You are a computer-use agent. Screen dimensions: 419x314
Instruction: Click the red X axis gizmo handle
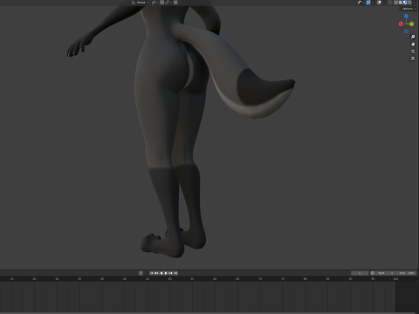pos(401,24)
